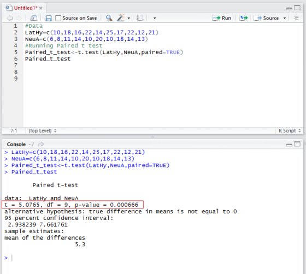The width and height of the screenshot is (306, 274).
Task: Click the 7:1 cursor position indicator
Action: click(x=14, y=131)
